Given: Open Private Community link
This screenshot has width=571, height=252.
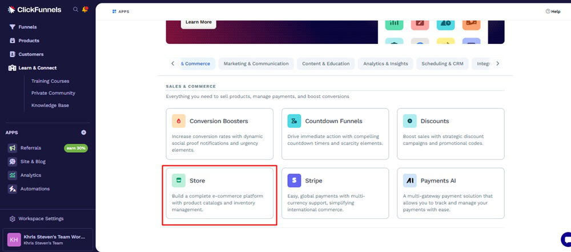Looking at the screenshot, I should (53, 93).
